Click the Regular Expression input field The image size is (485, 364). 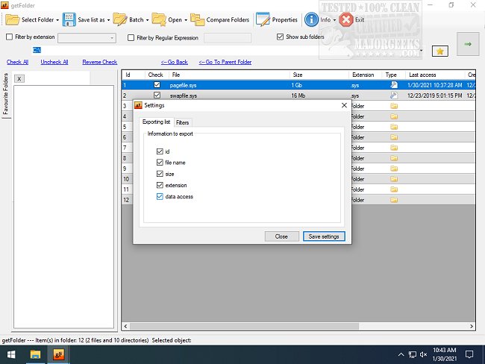228,38
